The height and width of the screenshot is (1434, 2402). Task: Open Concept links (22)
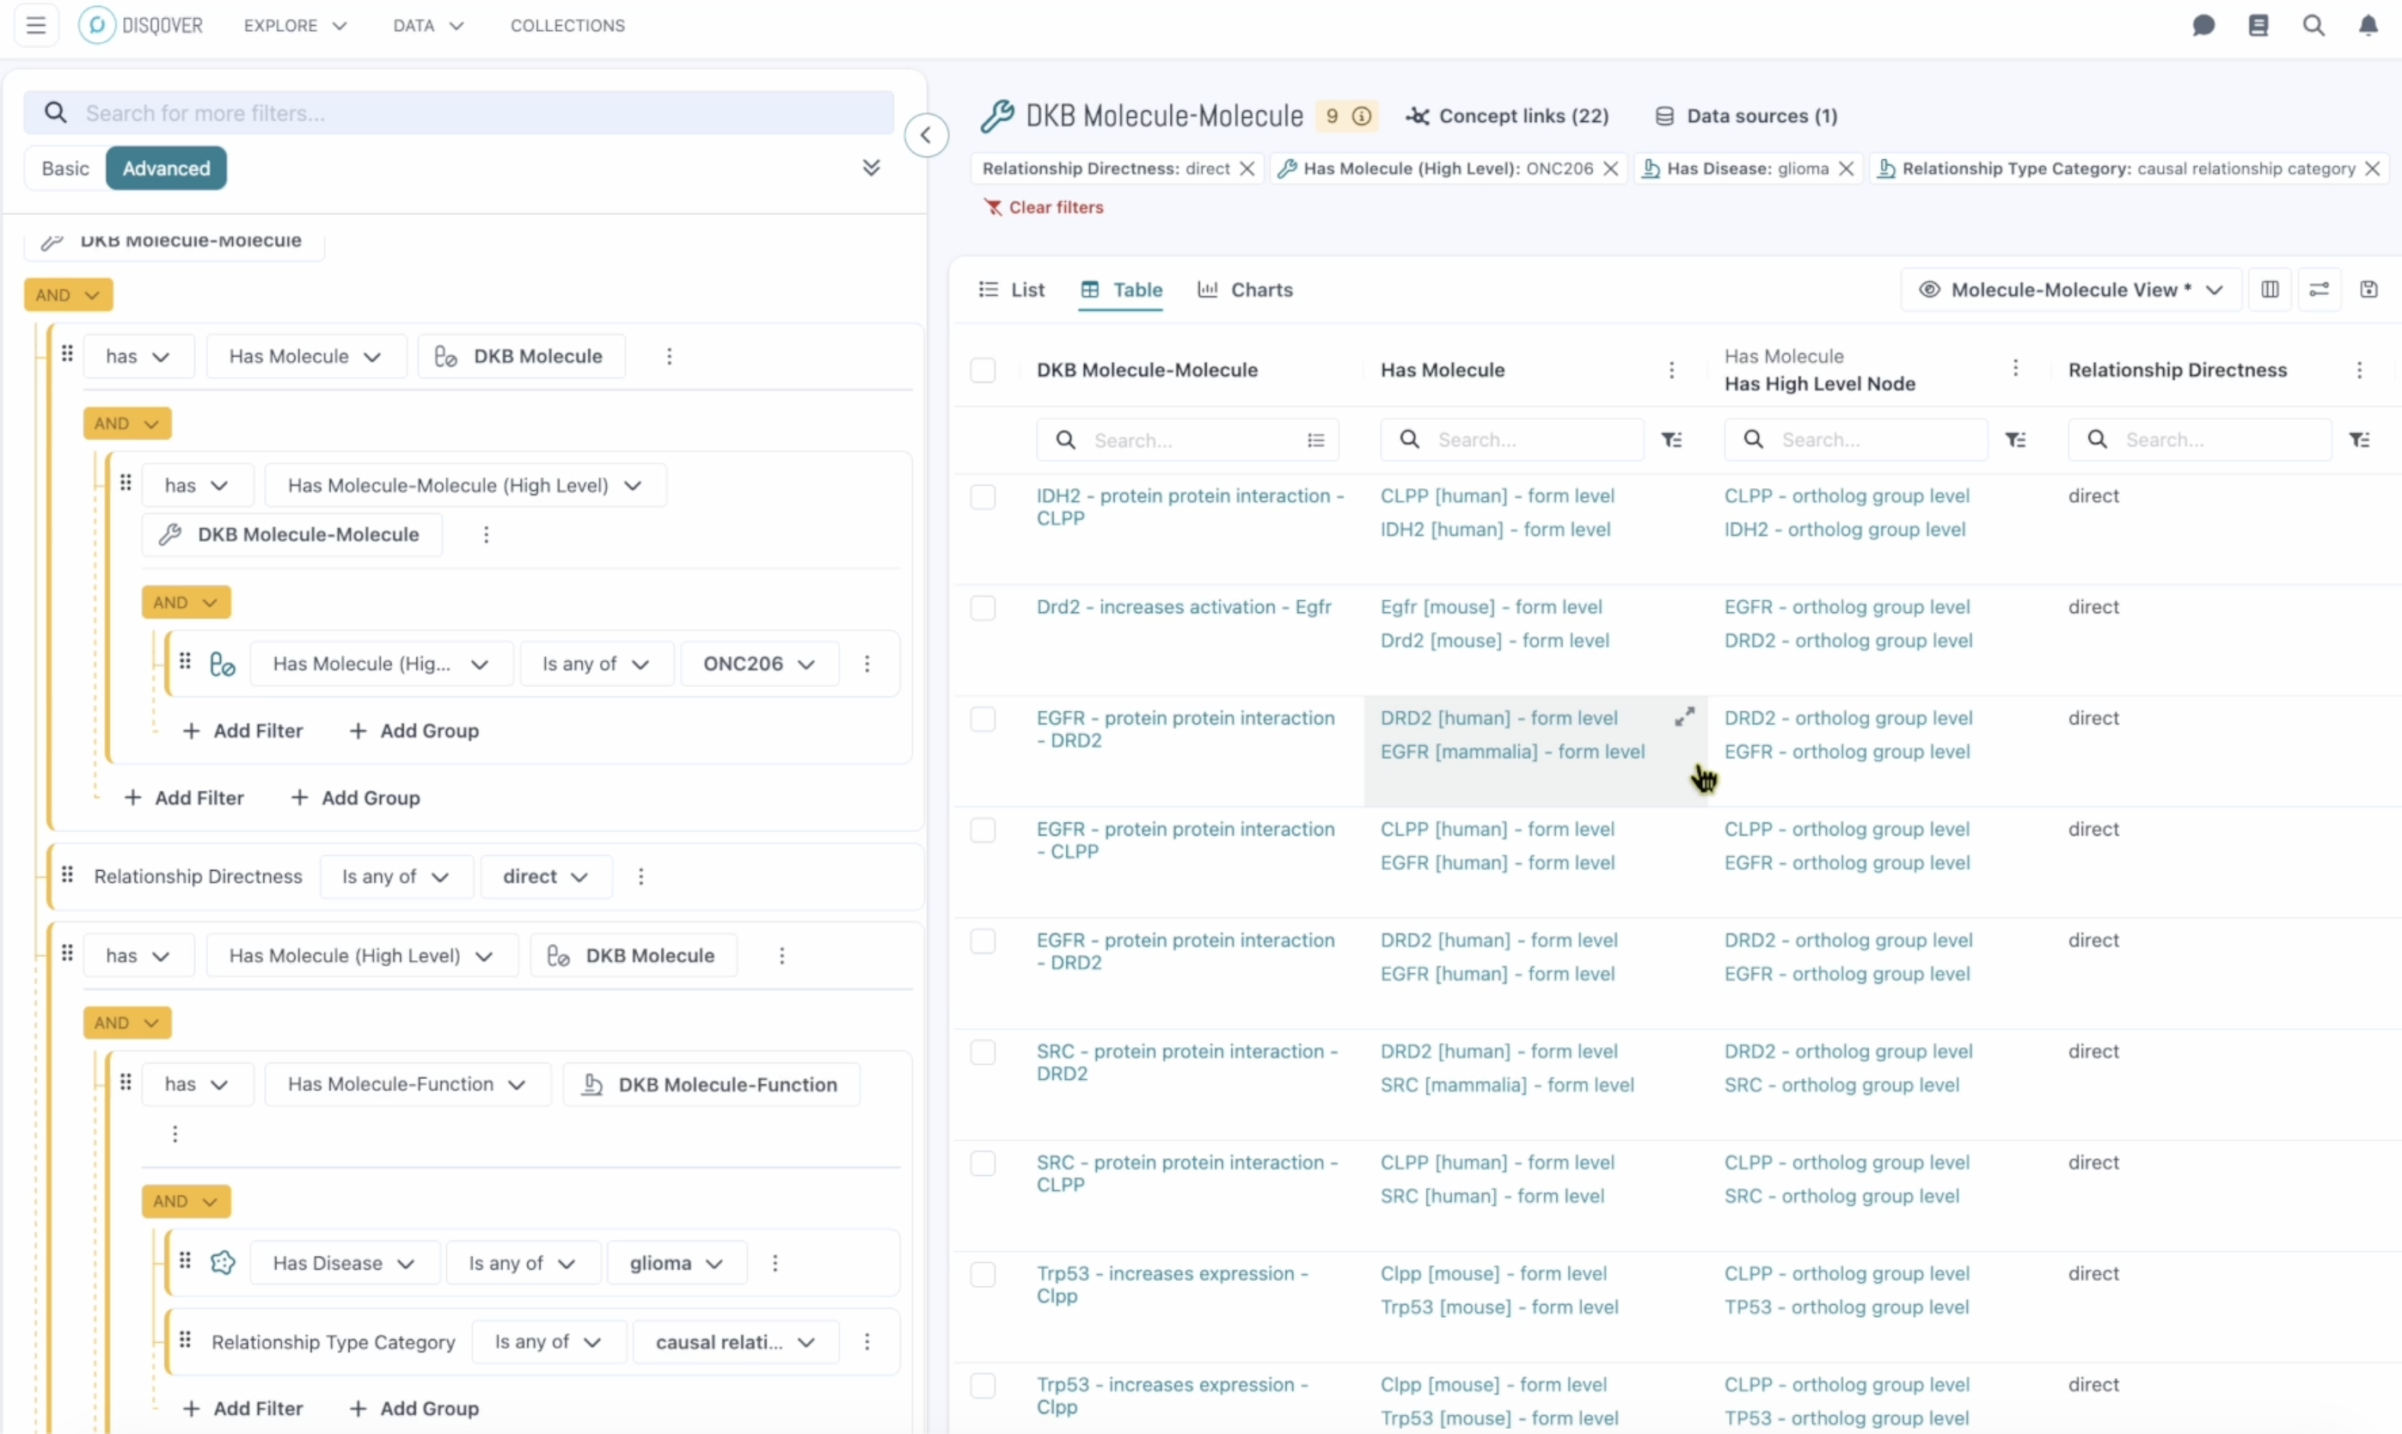1507,116
